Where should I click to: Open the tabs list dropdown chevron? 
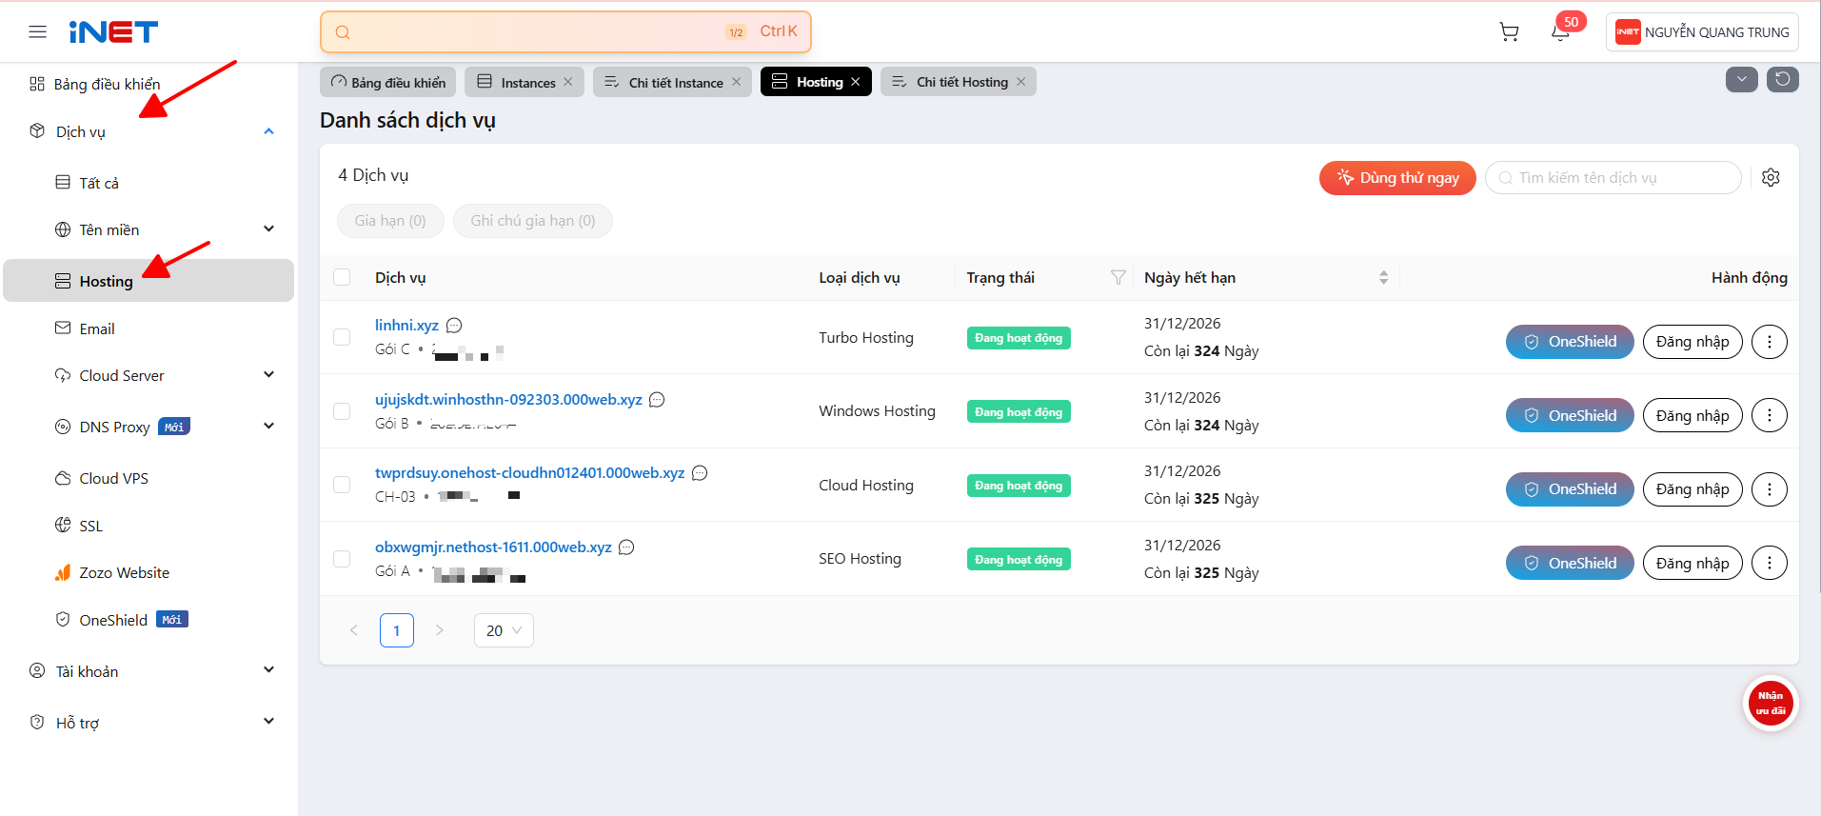[1742, 80]
